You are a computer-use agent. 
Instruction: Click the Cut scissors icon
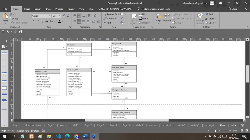pos(11,14)
